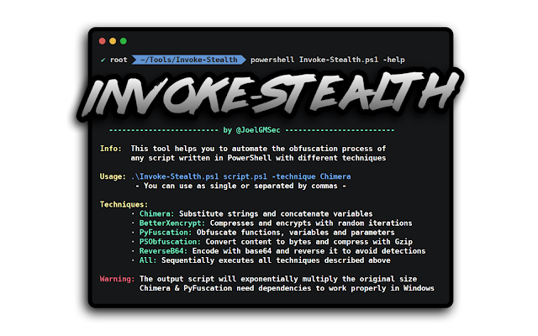Click 'Chimera & PyFuscation need dependencies' line

(x=287, y=288)
